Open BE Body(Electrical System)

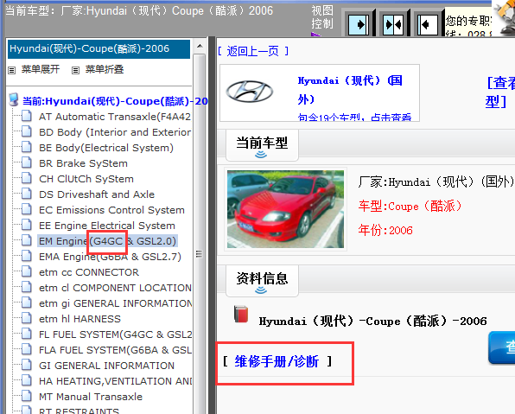tap(106, 148)
